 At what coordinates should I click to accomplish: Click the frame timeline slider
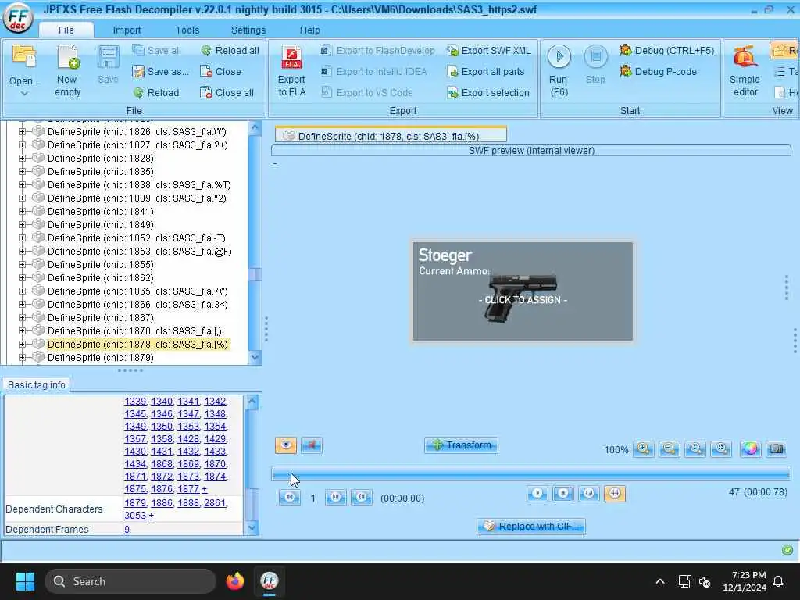[531, 474]
